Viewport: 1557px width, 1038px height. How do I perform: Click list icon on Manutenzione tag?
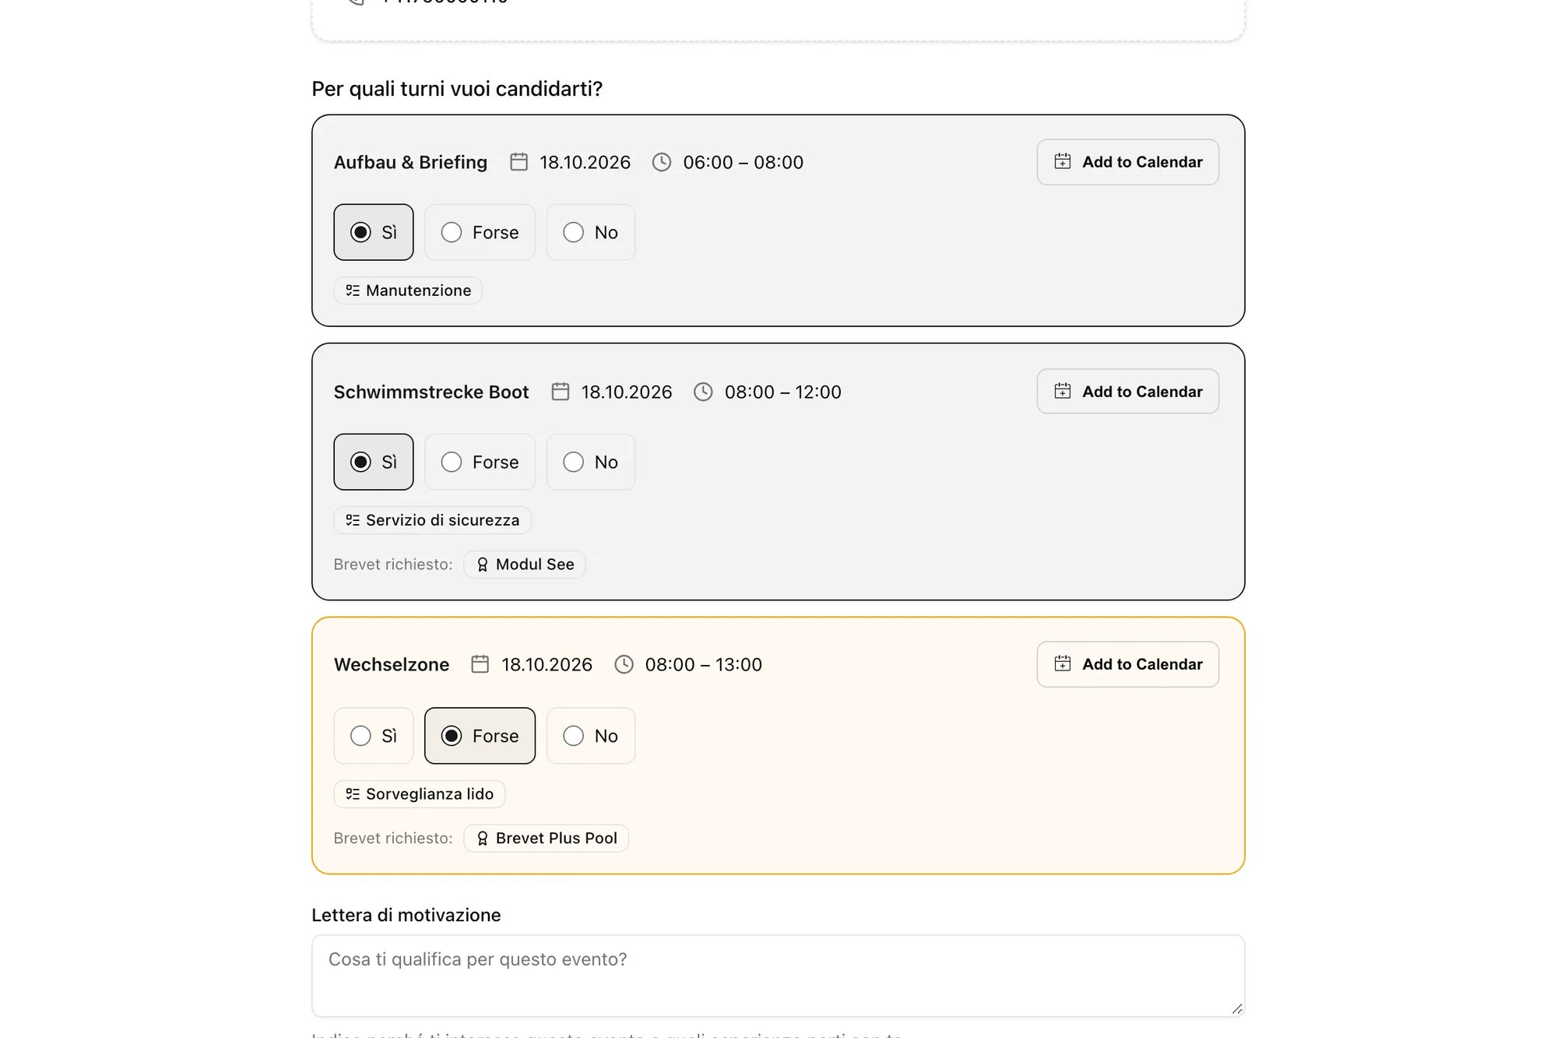click(x=353, y=290)
